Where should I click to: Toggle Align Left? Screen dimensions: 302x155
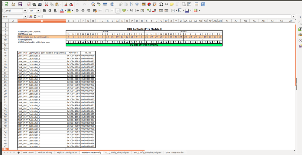77,11
